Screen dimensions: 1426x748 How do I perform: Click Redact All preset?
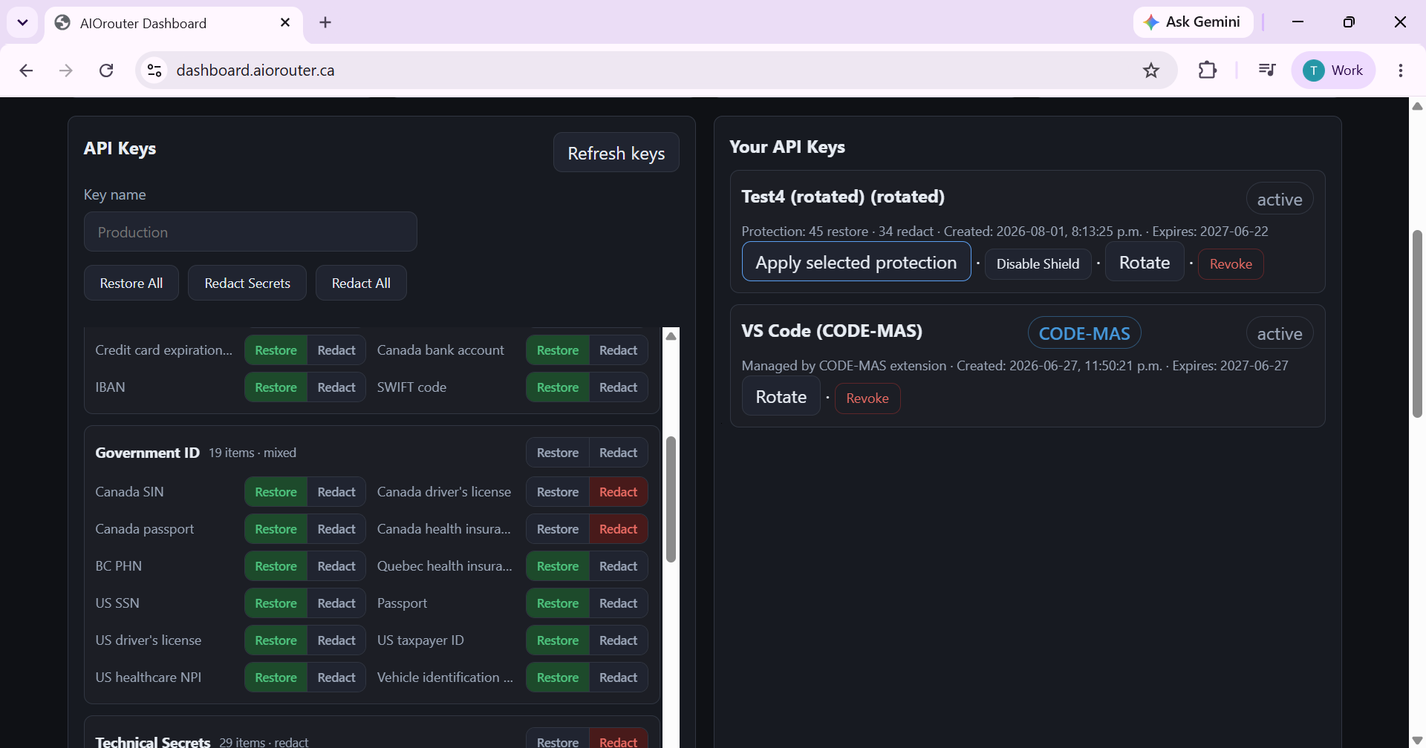361,283
